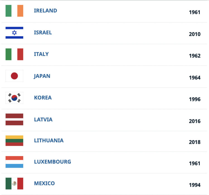Screen dimensions: 209x195
Task: Click the Korea flag icon
Action: 14,98
